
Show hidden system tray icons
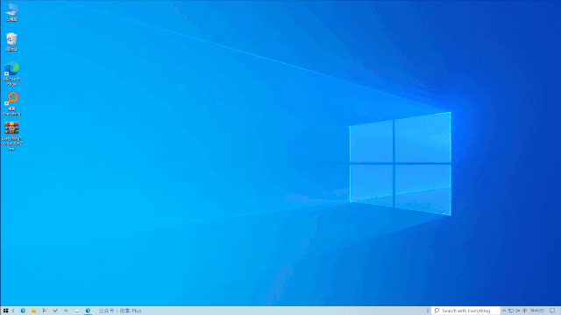[504, 311]
